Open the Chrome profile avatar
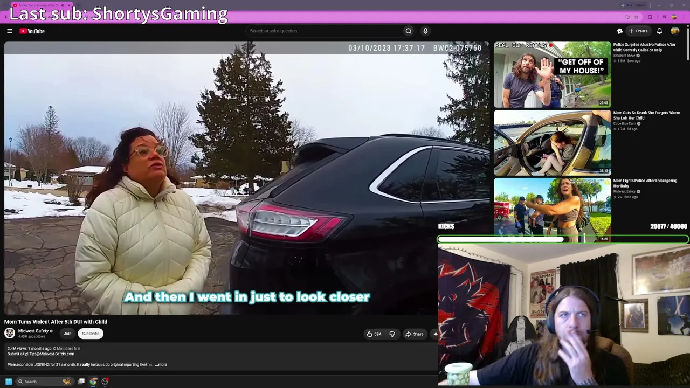The height and width of the screenshot is (388, 690). pyautogui.click(x=674, y=17)
